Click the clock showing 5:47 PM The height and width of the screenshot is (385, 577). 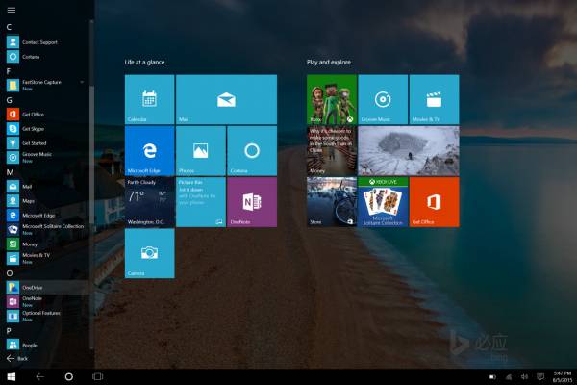coord(563,376)
